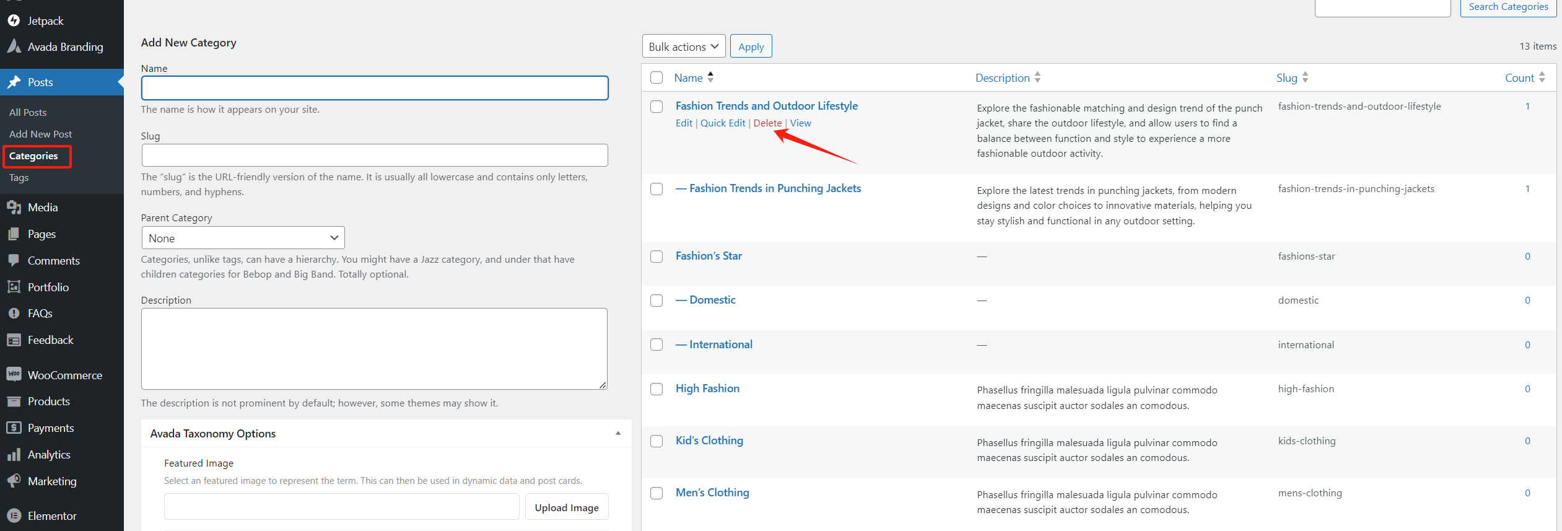Collapse the Avada Taxonomy Options panel
Screen dimensions: 1562x531
pyautogui.click(x=617, y=433)
